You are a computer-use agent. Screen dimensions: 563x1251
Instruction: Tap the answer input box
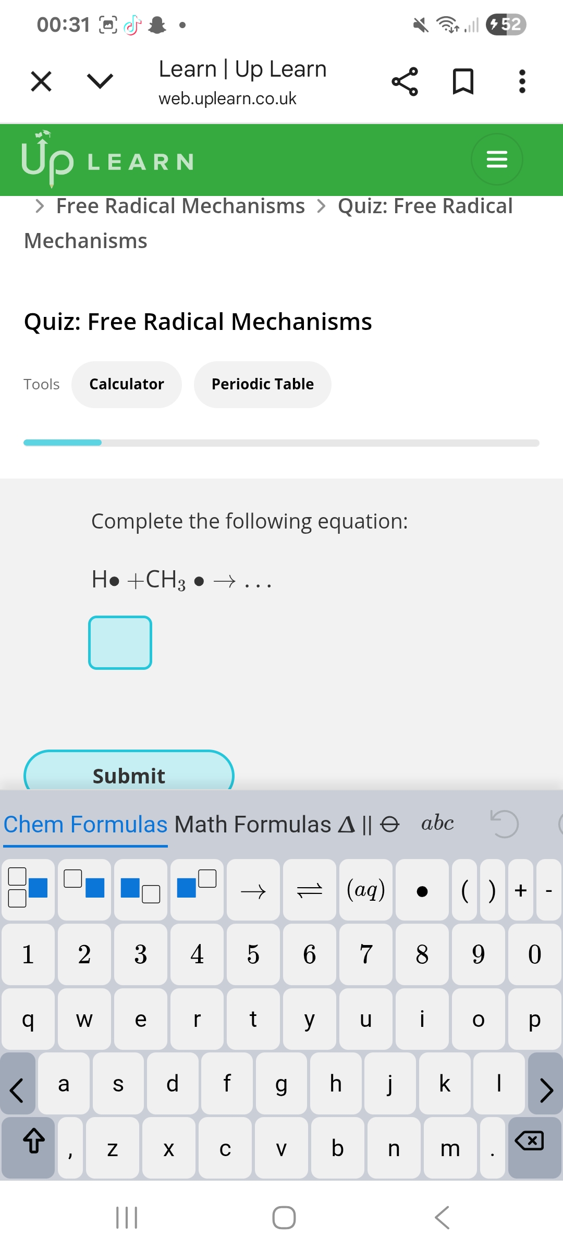(x=120, y=643)
